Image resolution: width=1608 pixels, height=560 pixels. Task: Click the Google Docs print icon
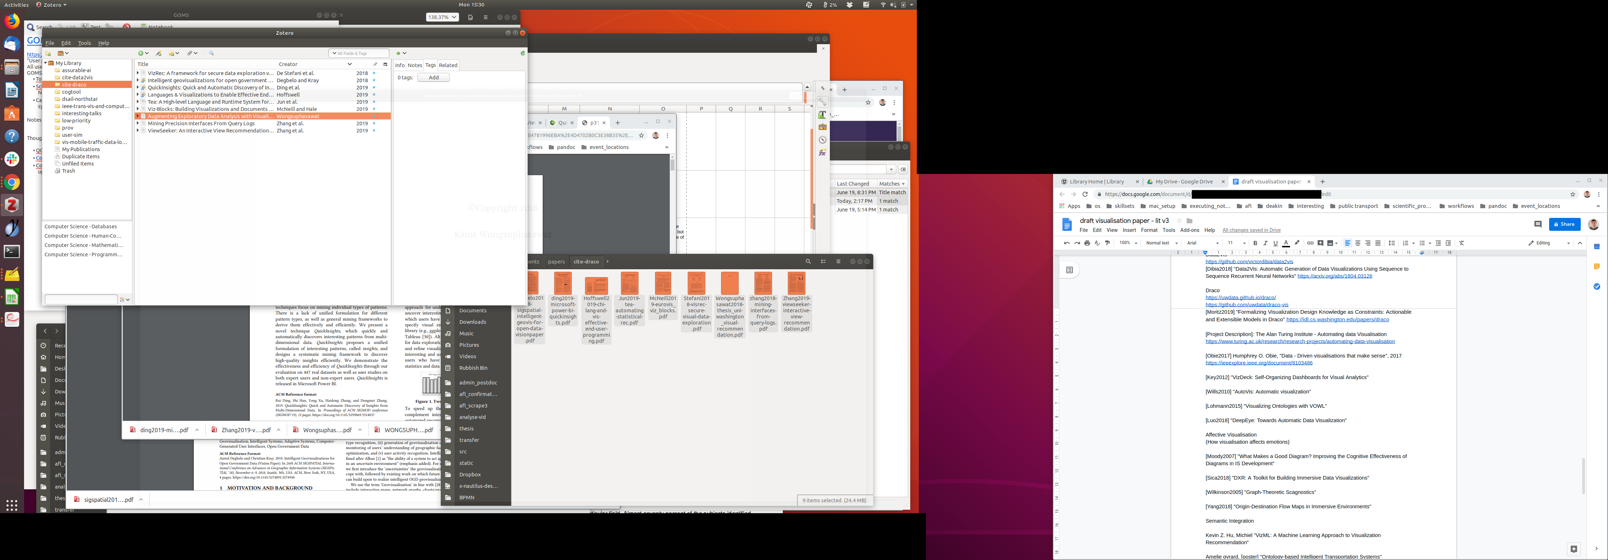(x=1087, y=243)
